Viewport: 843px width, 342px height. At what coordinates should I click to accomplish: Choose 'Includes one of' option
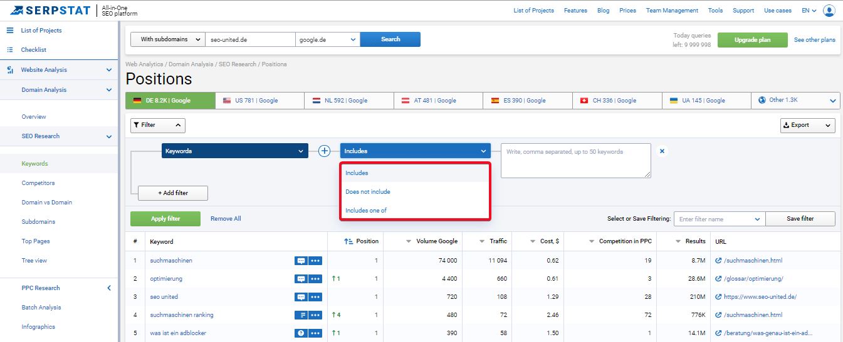pos(415,211)
